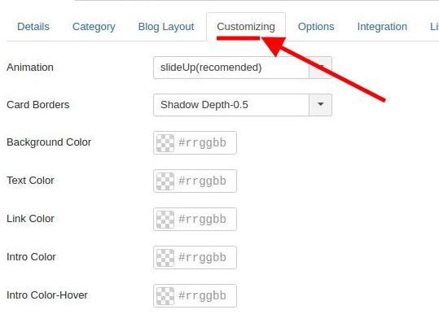Click the Intro Color swatch
Viewport: 439px width, 336px height.
coord(165,257)
